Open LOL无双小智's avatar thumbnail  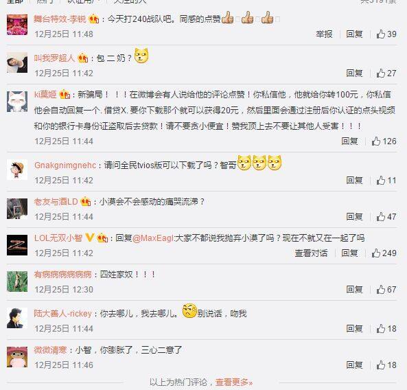click(x=17, y=245)
